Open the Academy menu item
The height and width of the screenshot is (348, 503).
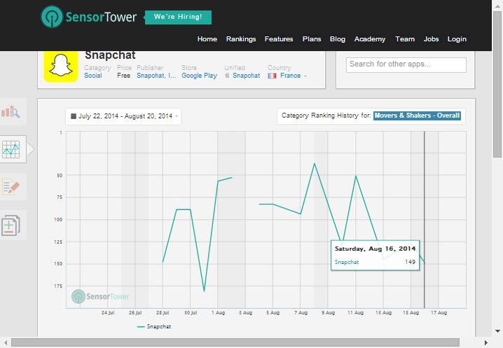coord(370,39)
